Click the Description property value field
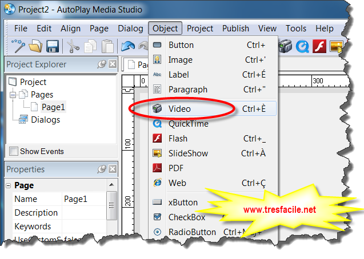Viewport: 364px width, 259px height. click(84, 213)
